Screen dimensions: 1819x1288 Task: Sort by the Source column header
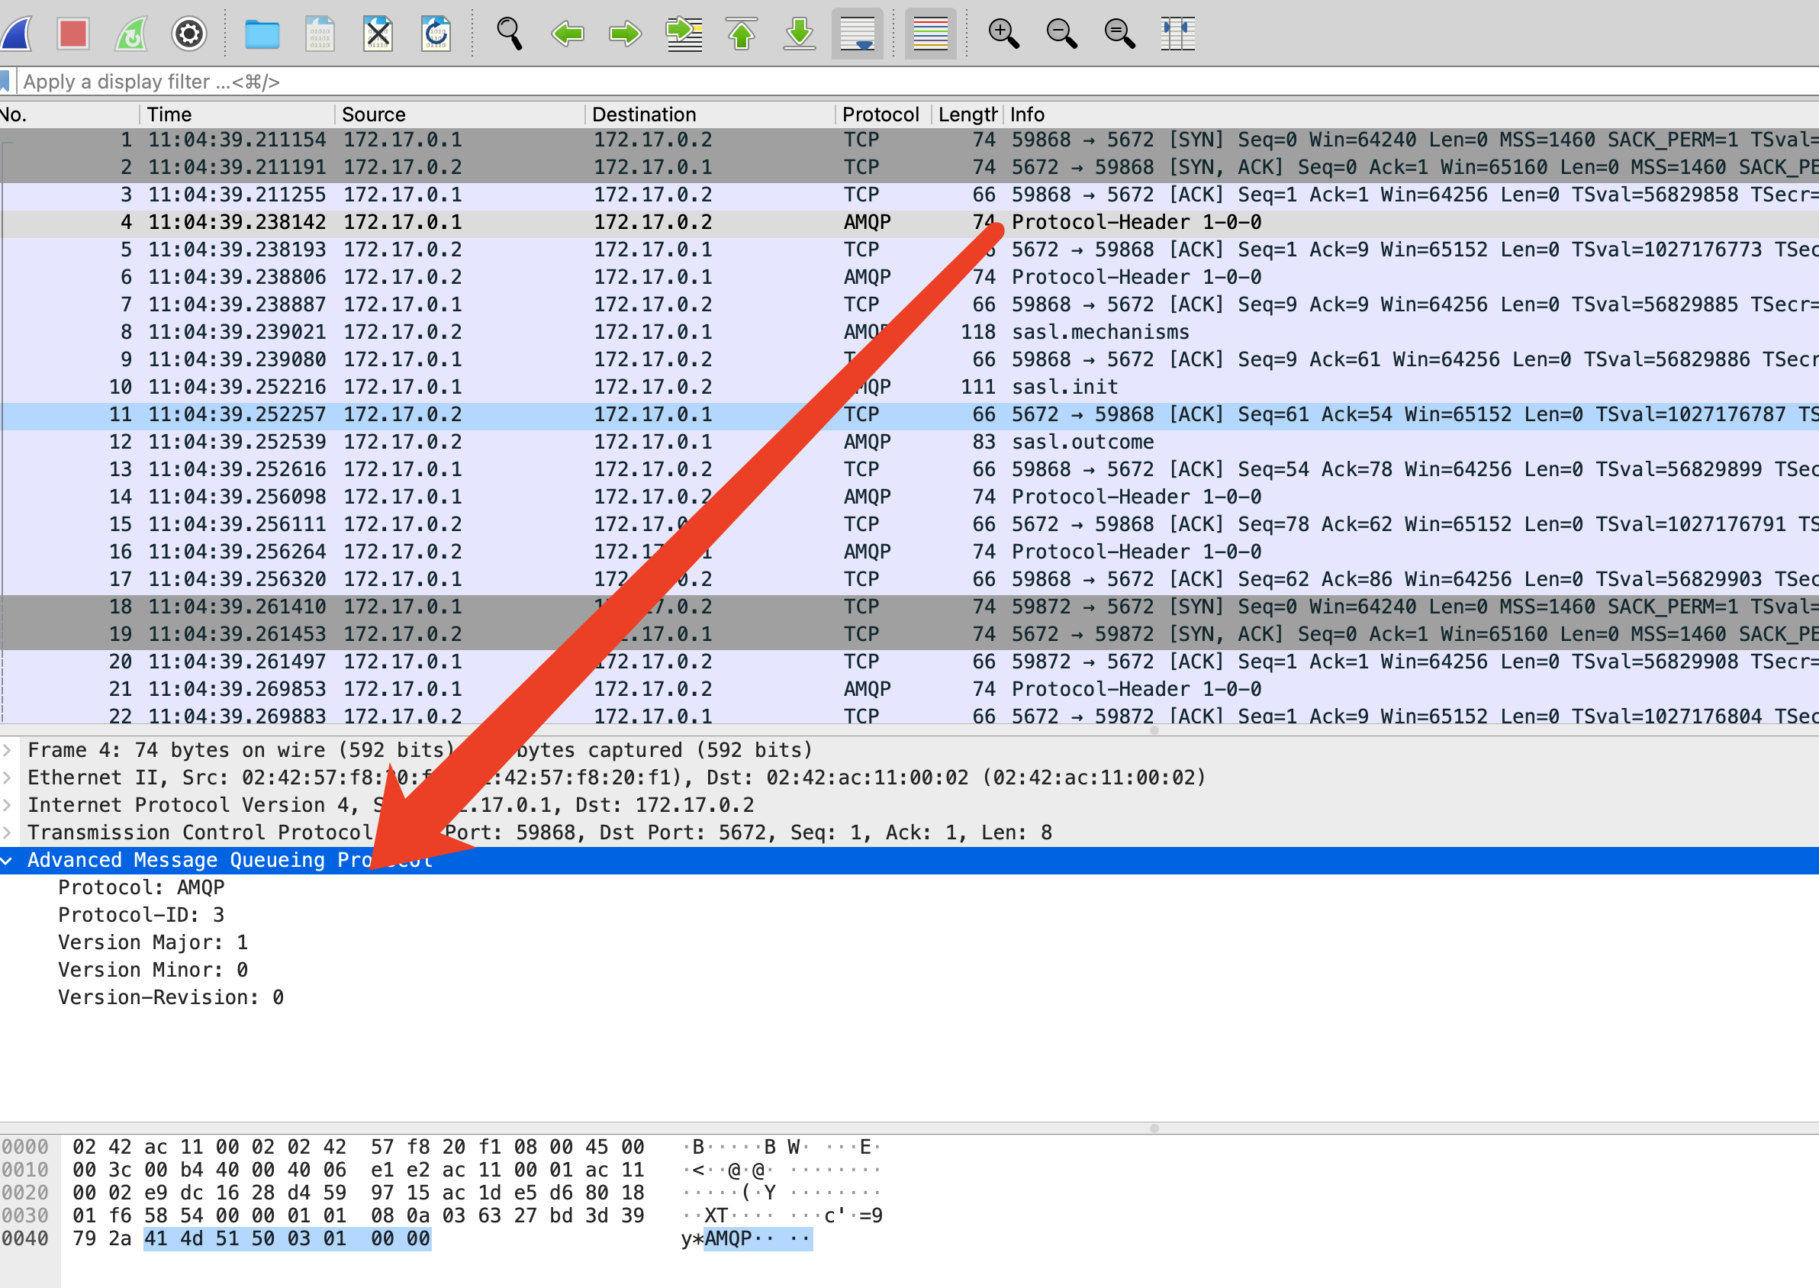pos(372,114)
